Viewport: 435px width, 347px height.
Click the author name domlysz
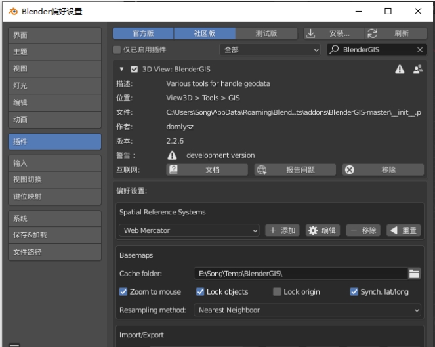click(180, 127)
